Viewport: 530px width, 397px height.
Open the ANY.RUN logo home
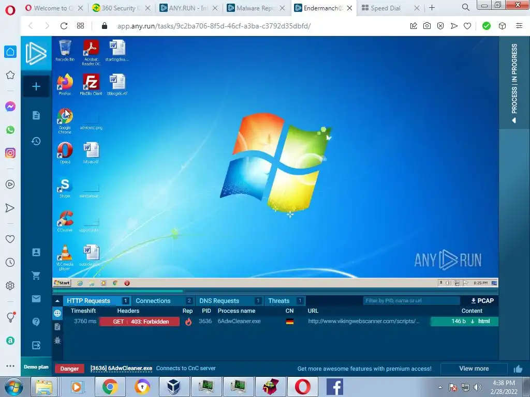pos(36,53)
